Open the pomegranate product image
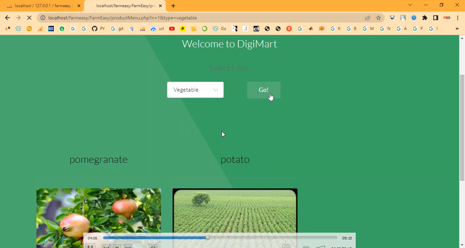Screen dimensions: 465x248 [x=99, y=218]
